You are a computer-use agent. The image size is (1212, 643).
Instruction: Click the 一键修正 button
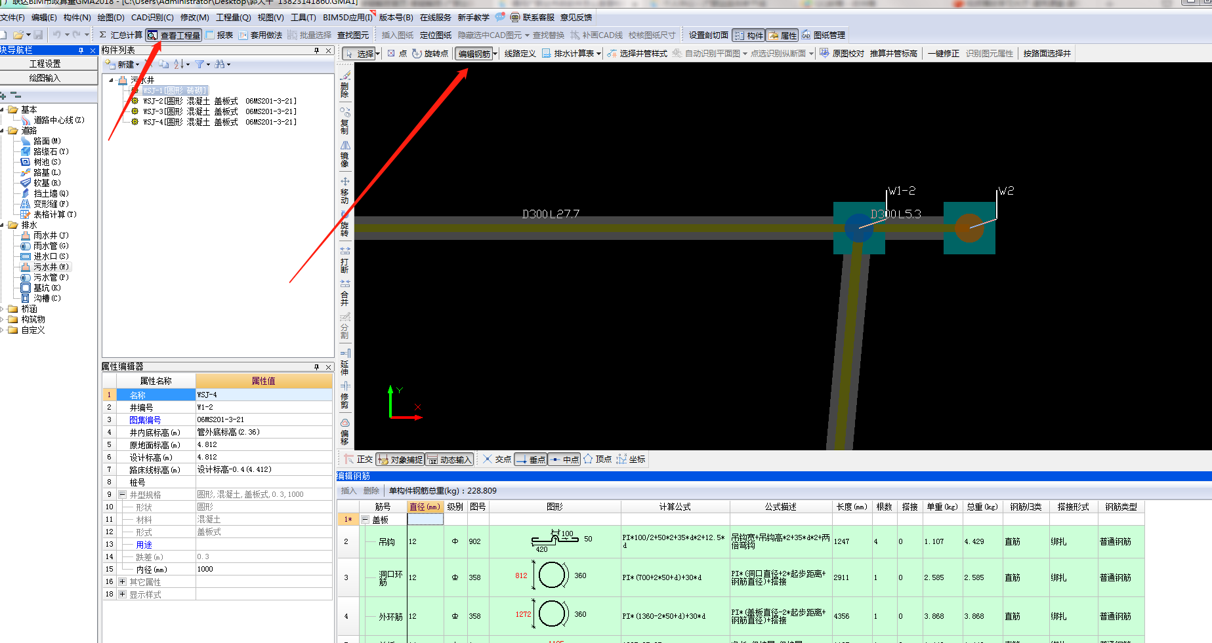click(944, 54)
